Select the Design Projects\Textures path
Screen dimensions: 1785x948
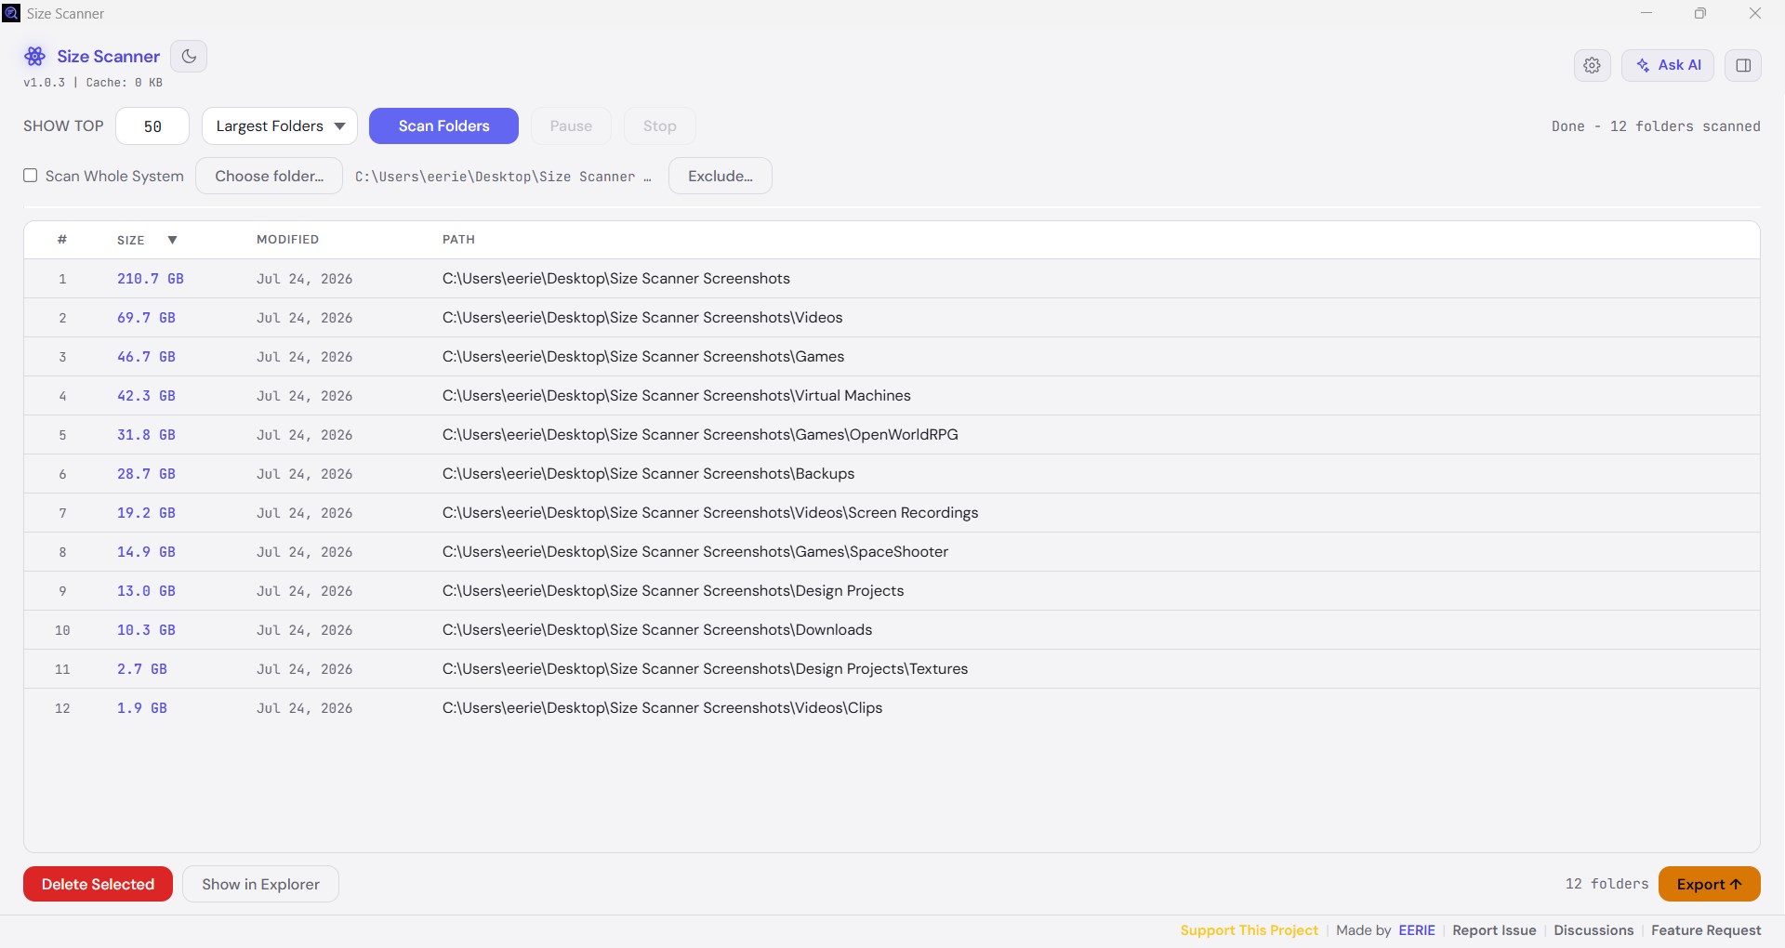point(705,669)
